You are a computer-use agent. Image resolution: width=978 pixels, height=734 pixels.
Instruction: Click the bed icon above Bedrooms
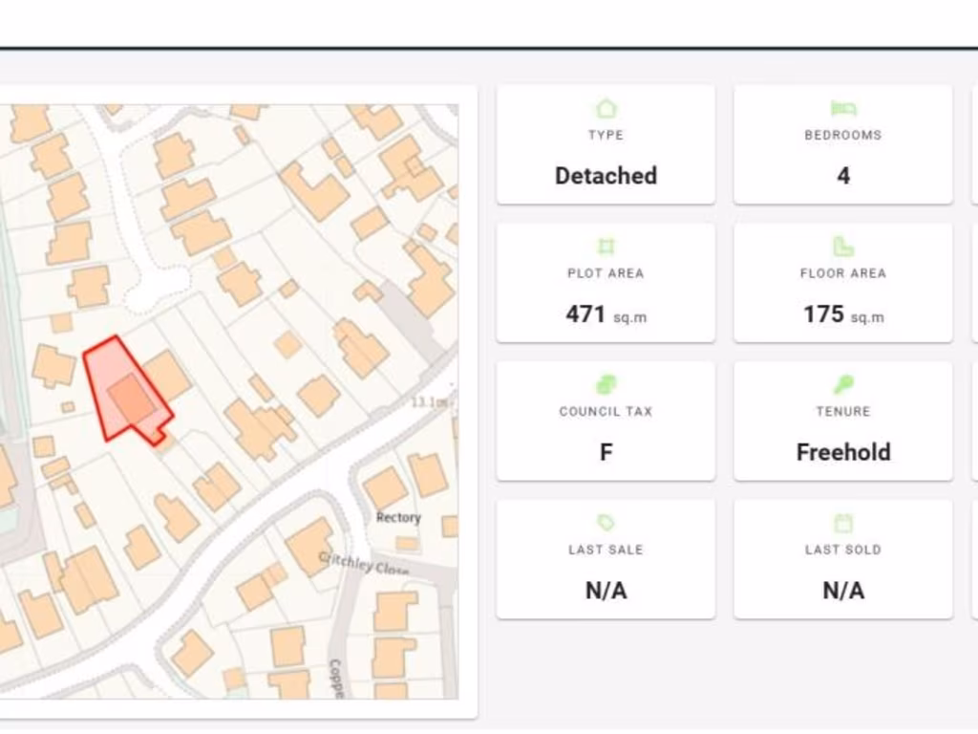tap(843, 108)
